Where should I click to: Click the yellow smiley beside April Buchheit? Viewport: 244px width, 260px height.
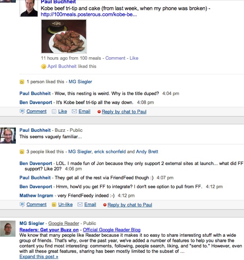[44, 66]
